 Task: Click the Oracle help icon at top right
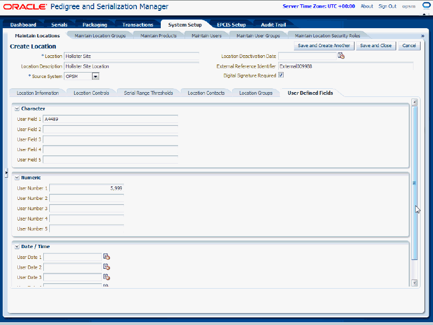pos(427,6)
